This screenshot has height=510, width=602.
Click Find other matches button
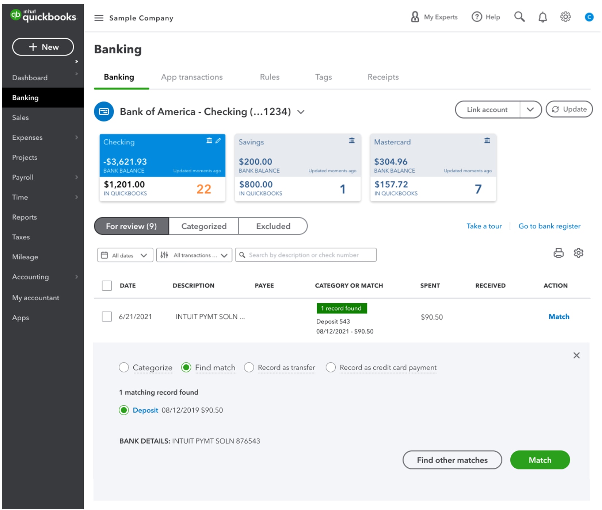[x=452, y=460]
